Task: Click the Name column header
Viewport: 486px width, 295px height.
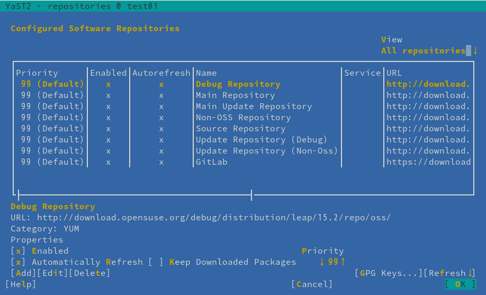Action: [206, 73]
